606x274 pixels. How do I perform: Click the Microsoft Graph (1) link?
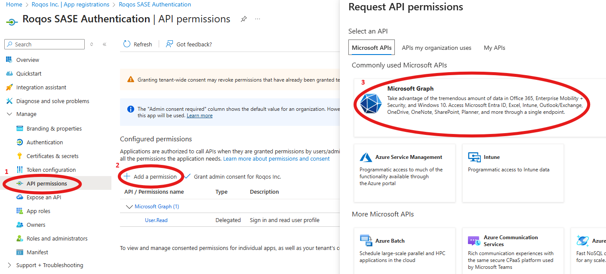pos(157,207)
